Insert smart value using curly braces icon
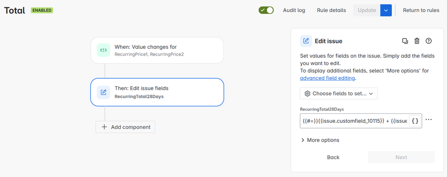The image size is (447, 177). (x=415, y=121)
